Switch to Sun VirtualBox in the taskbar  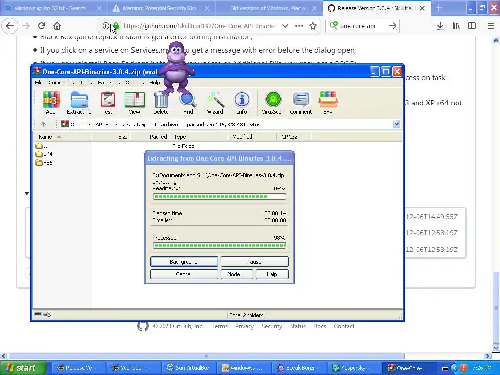[x=189, y=368]
